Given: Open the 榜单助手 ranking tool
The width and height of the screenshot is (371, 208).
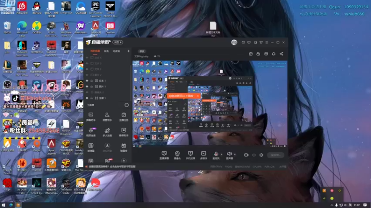Looking at the screenshot, I should (x=123, y=132).
